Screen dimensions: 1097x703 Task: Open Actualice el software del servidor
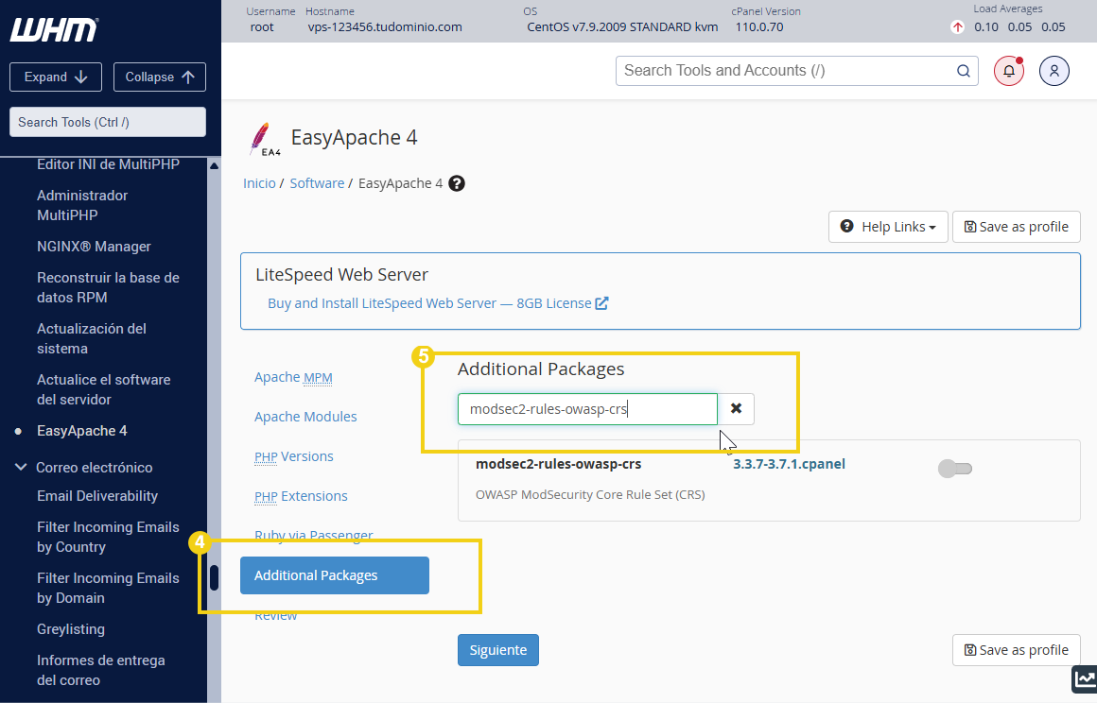pos(103,389)
